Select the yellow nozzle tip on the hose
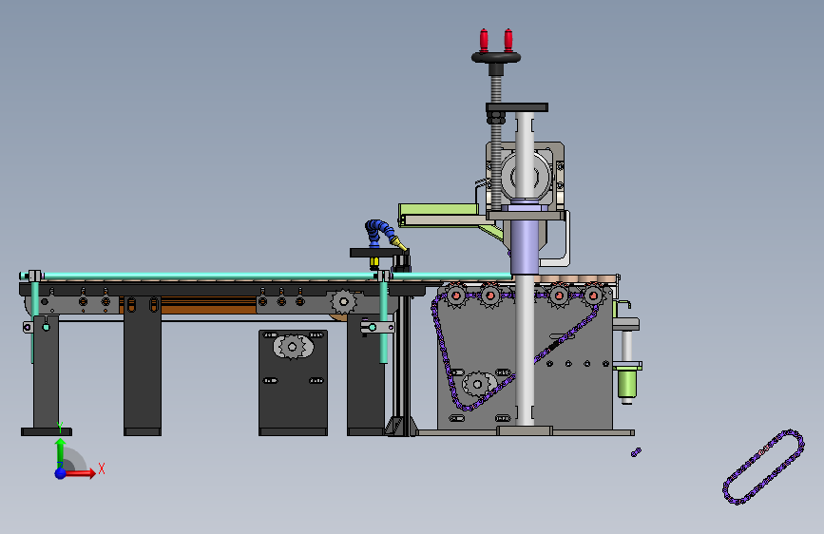This screenshot has width=824, height=534. [399, 244]
